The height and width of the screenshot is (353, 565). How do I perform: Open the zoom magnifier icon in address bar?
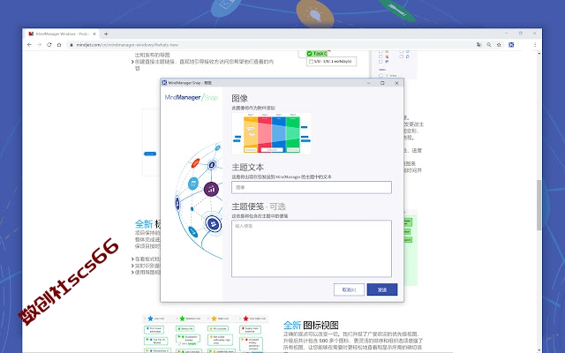[489, 45]
